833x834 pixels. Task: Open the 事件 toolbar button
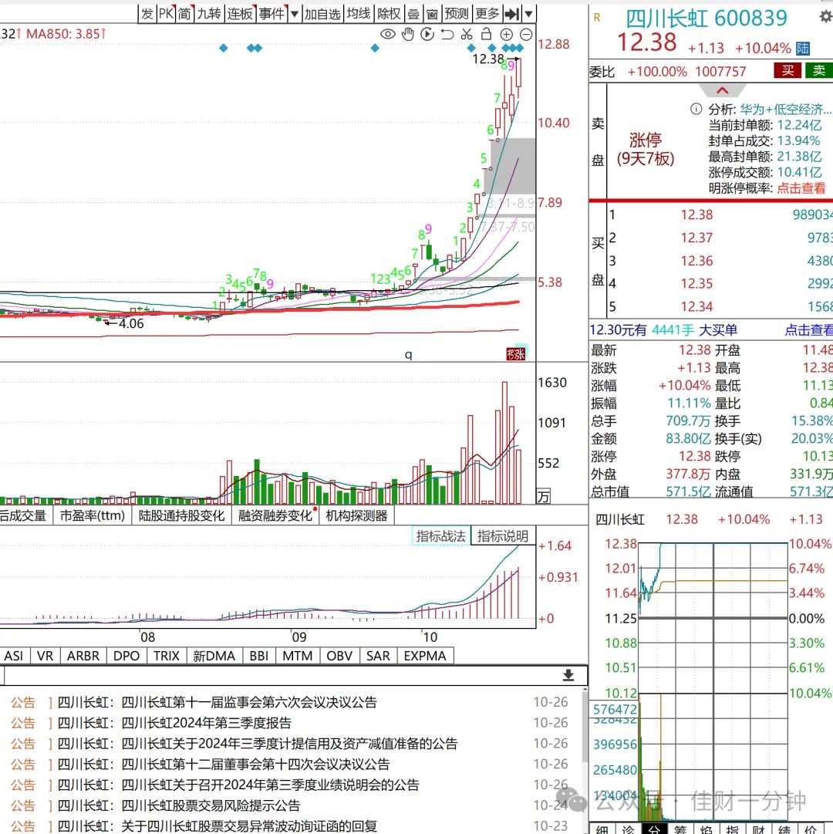tap(271, 14)
